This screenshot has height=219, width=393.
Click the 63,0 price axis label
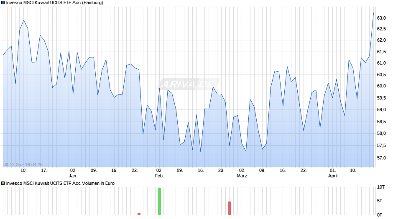click(x=381, y=18)
